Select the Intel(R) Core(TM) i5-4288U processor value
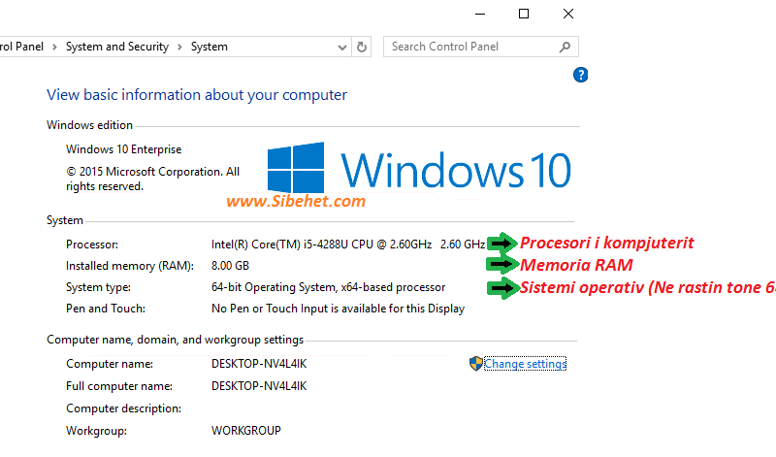 pyautogui.click(x=348, y=245)
